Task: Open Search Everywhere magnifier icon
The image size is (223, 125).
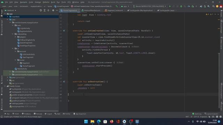Action: (213, 6)
